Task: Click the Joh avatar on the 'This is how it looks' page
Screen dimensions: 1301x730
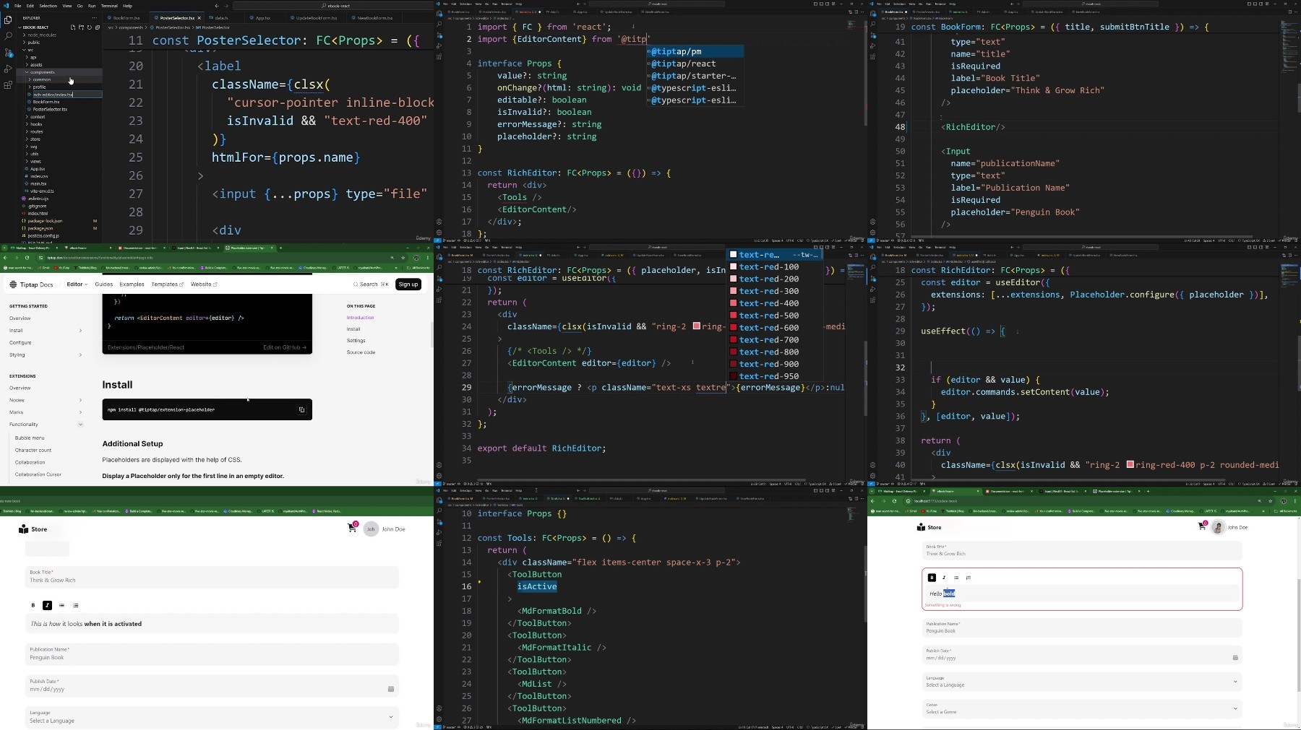Action: 371,529
